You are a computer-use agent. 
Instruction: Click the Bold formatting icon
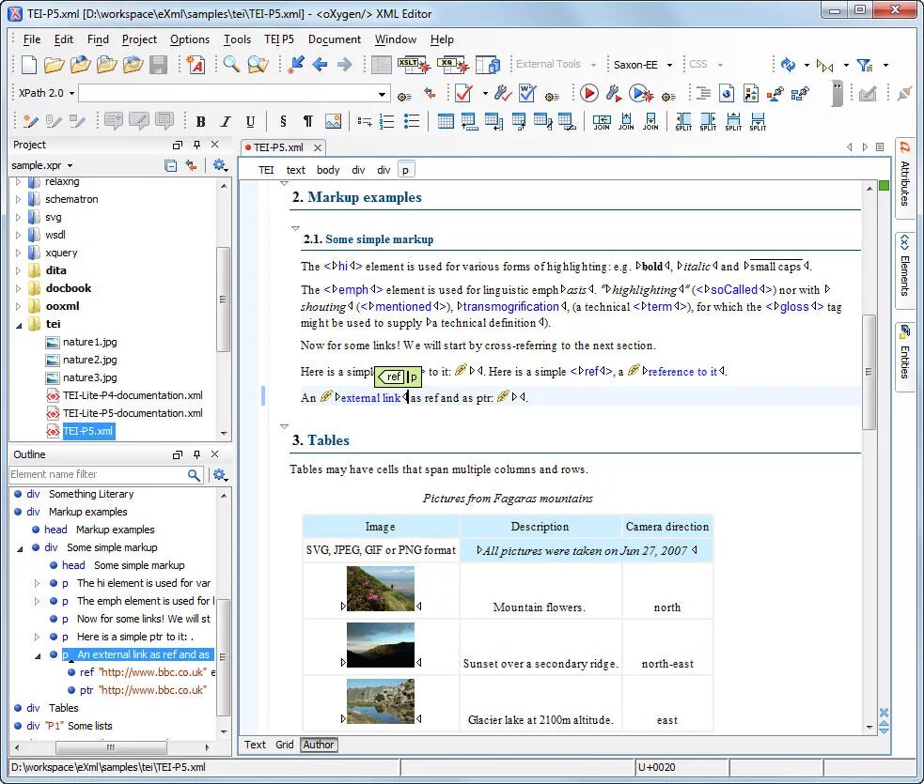[200, 122]
